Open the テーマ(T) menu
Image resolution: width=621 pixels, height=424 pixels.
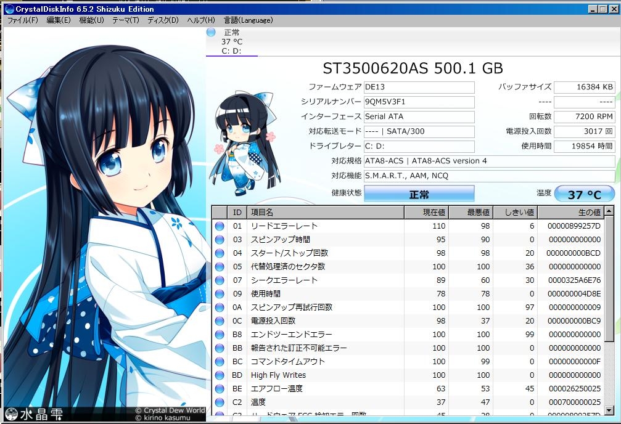(126, 20)
